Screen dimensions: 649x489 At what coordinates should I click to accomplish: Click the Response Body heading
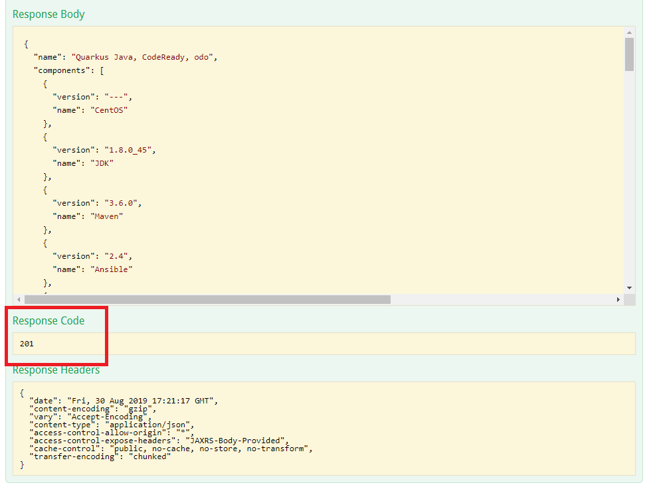pos(48,14)
